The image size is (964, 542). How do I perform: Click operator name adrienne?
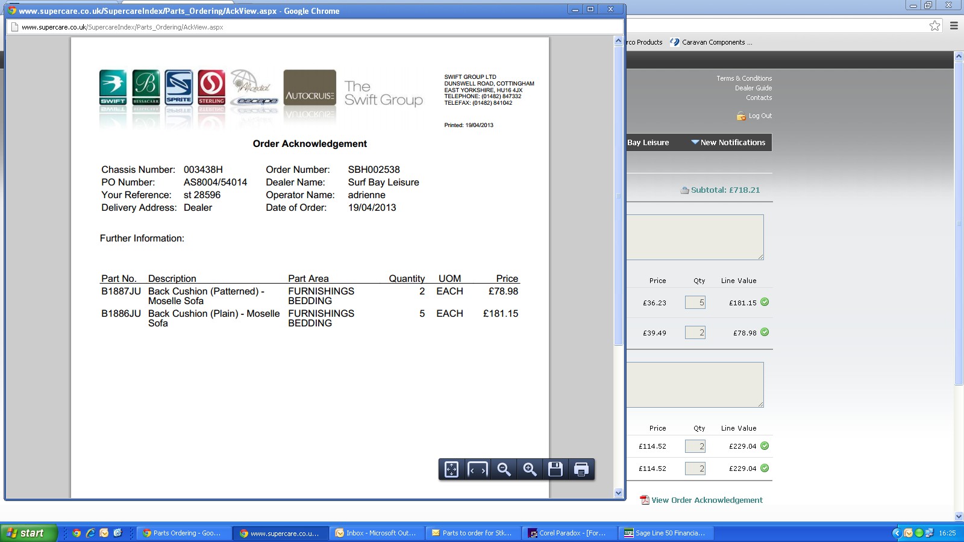pos(367,195)
